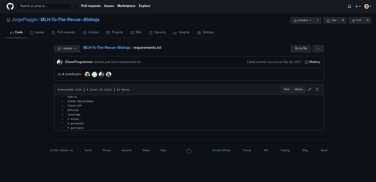This screenshot has width=376, height=182.
Task: Switch to the Security tab
Action: point(157,32)
